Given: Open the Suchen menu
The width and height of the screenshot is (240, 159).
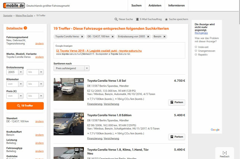Looking at the screenshot, I should click(136, 6).
